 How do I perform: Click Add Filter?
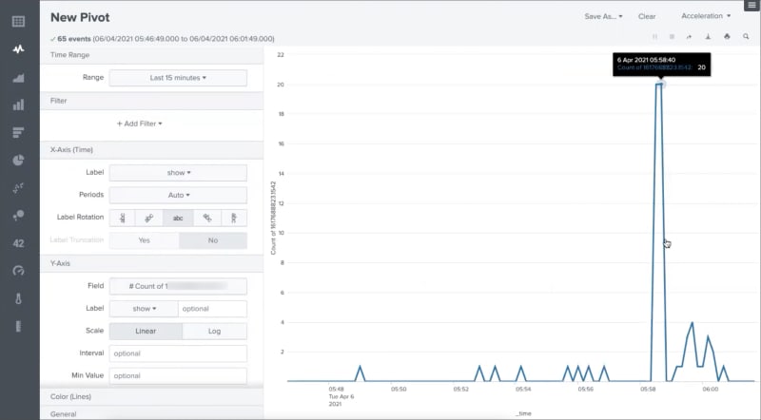pyautogui.click(x=139, y=124)
